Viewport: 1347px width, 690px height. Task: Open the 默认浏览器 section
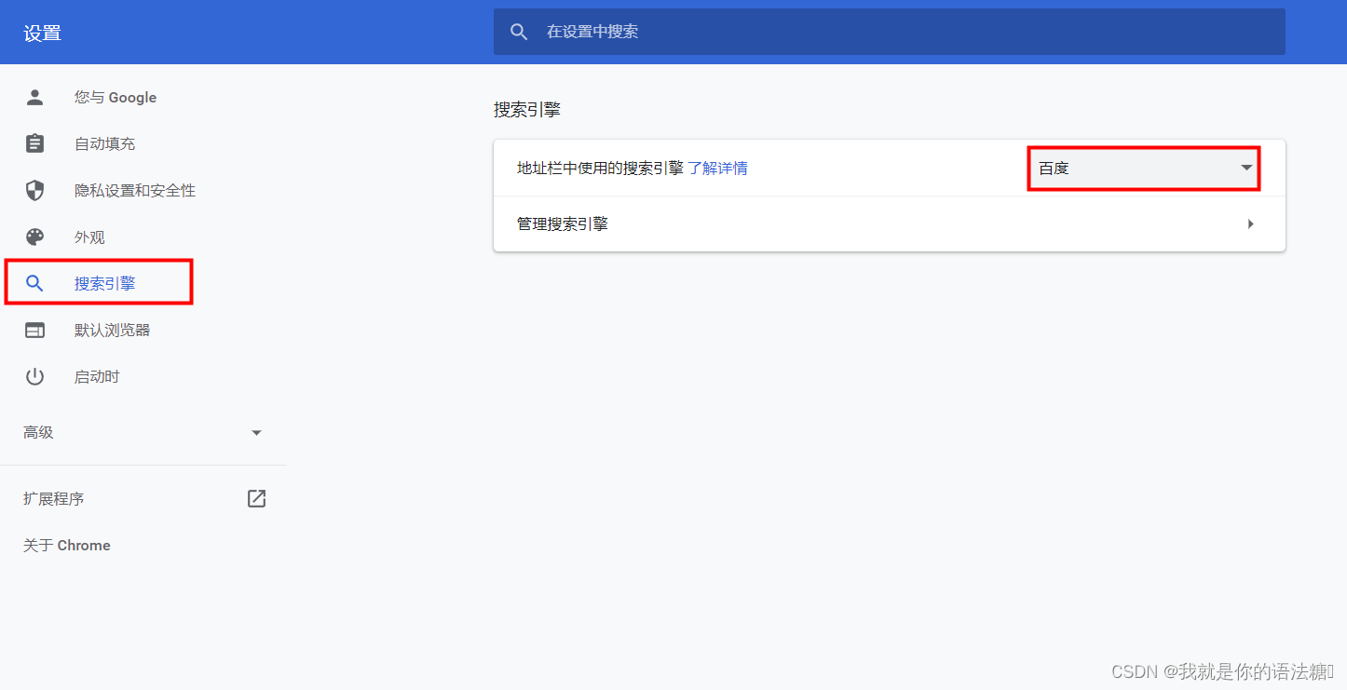click(112, 330)
